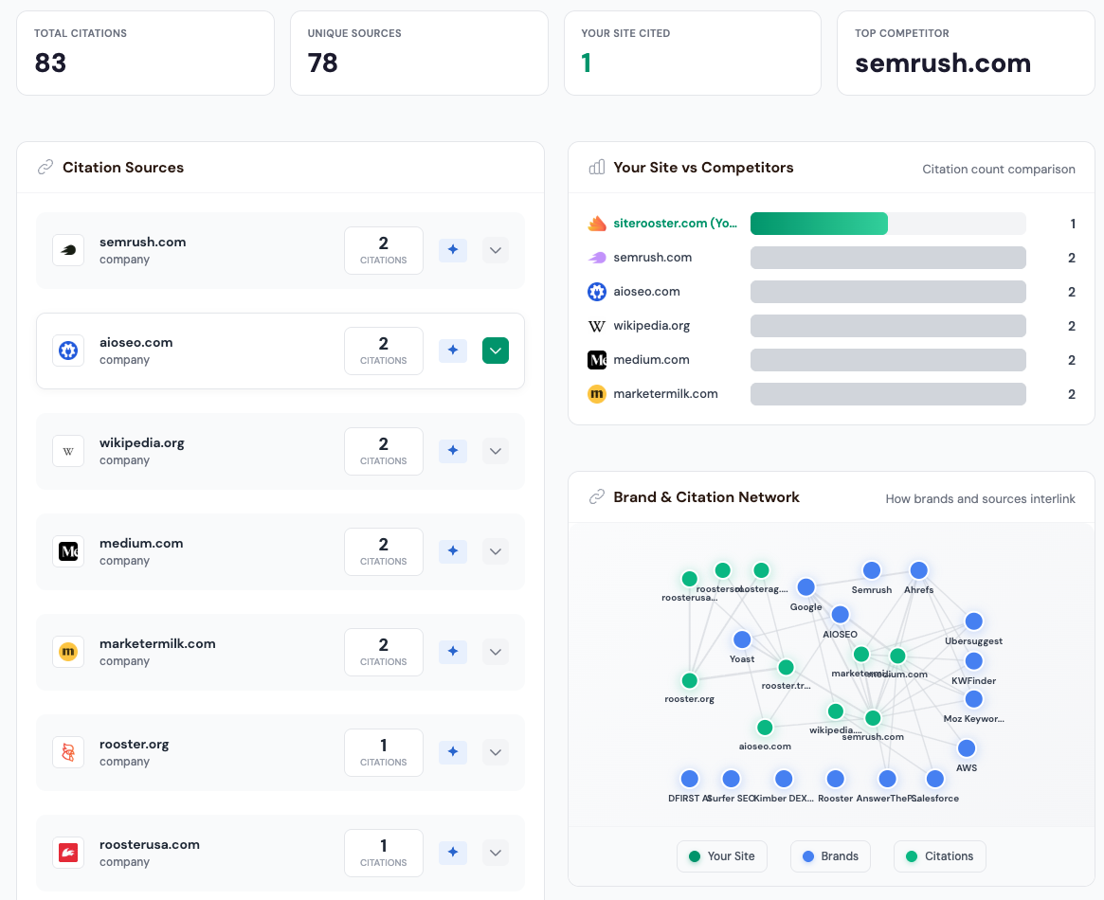The height and width of the screenshot is (900, 1104).
Task: Select the Ahrefs node in citation network
Action: pos(918,570)
